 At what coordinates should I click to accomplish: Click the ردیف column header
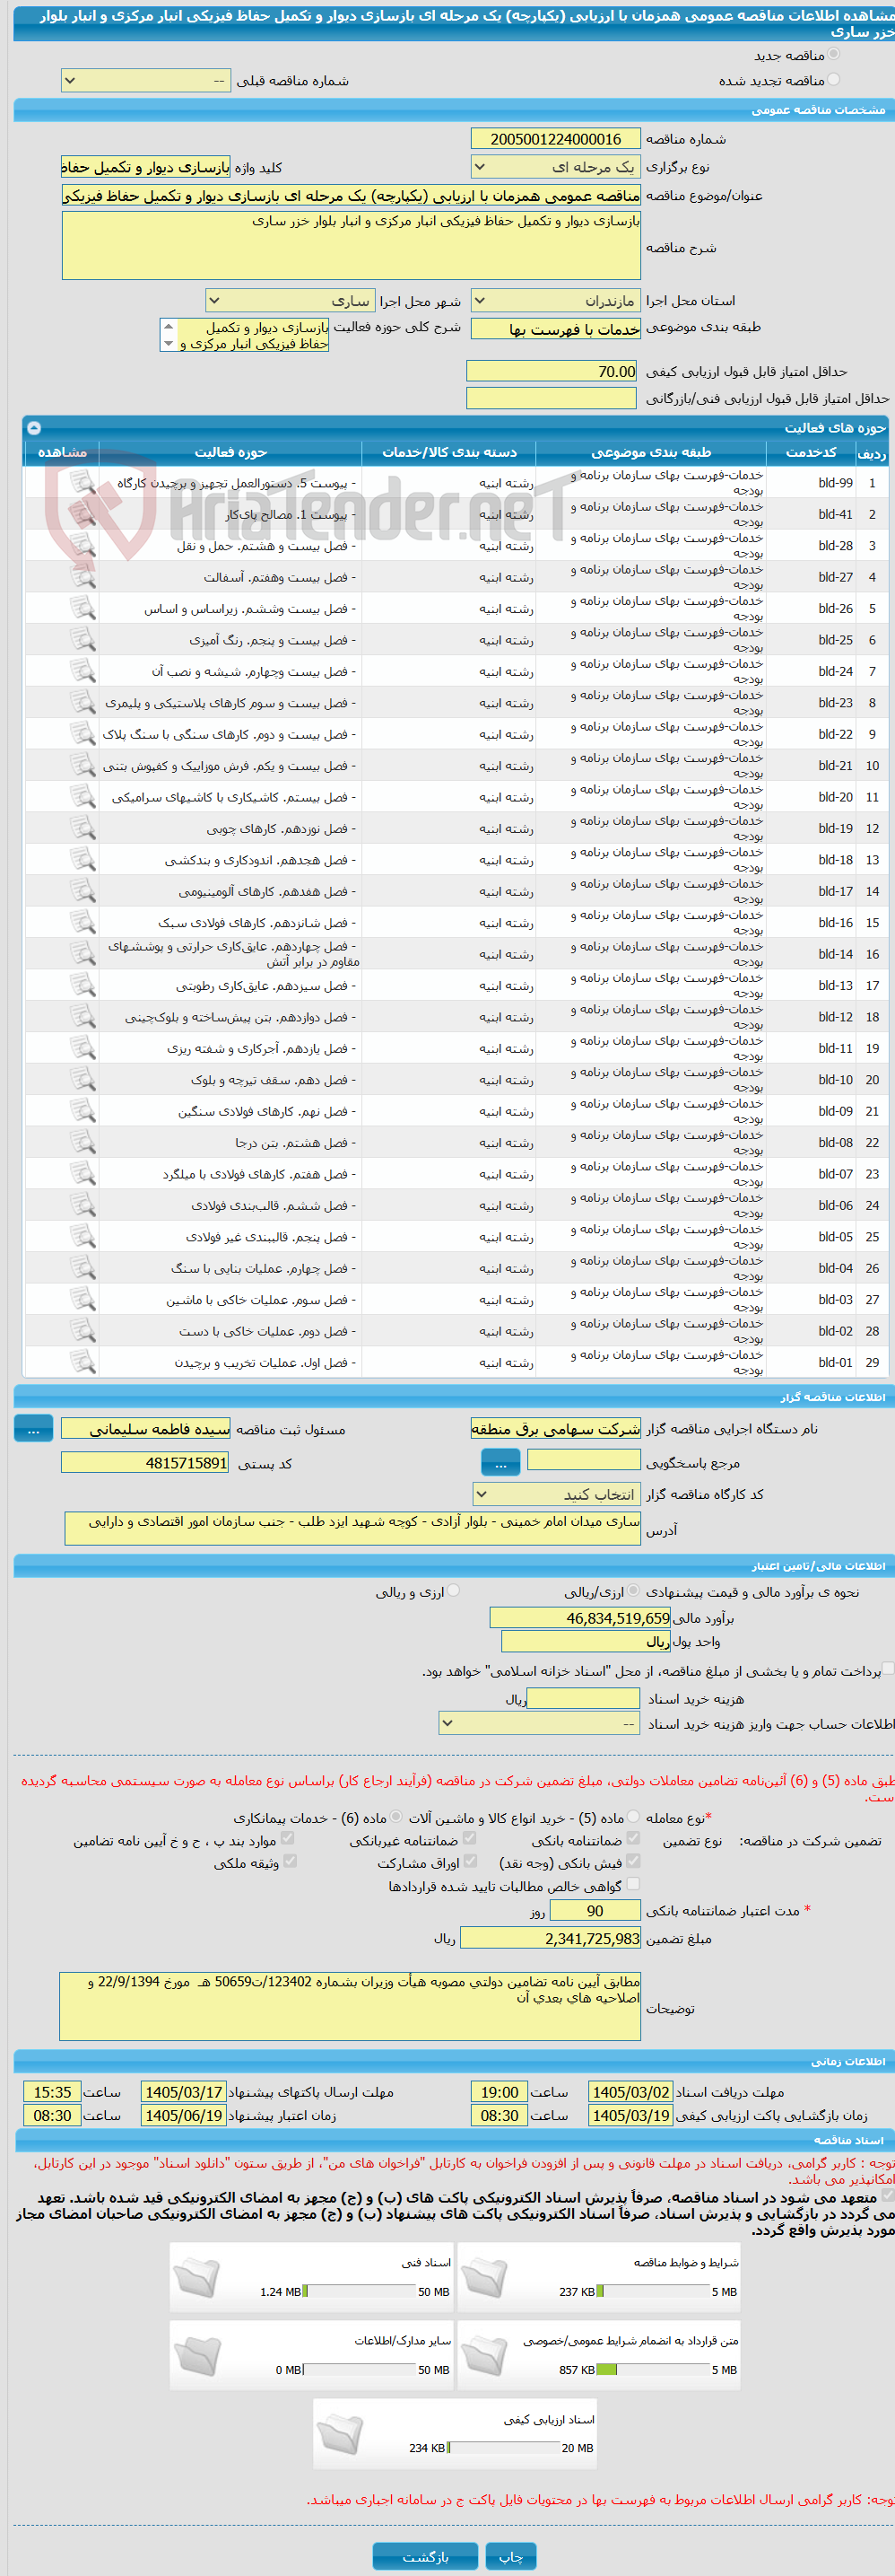[x=871, y=453]
